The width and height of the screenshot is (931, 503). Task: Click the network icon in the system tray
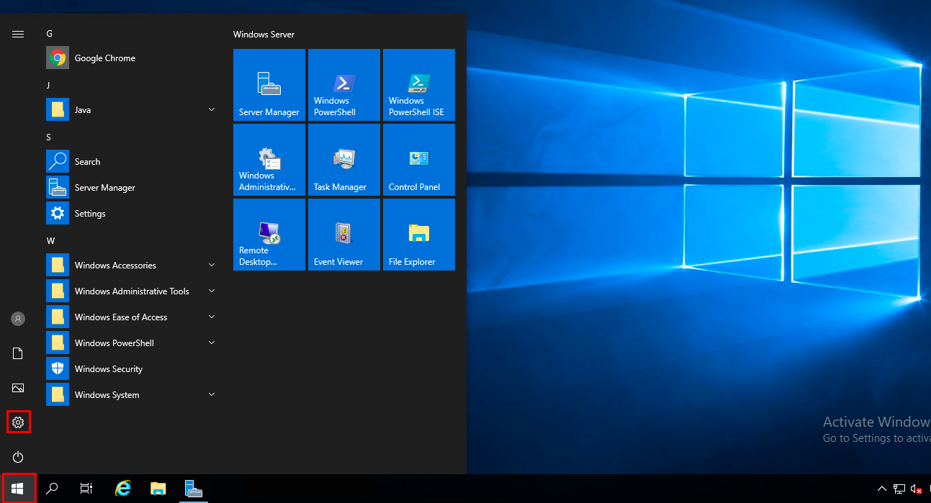coord(899,489)
